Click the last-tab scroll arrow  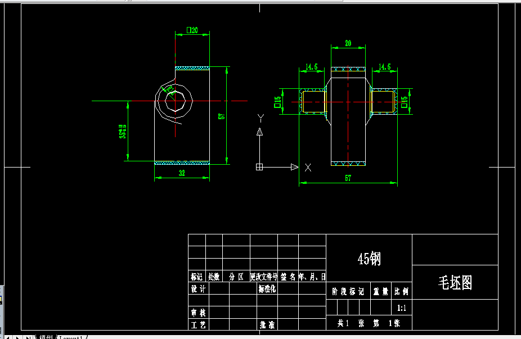tap(28, 337)
